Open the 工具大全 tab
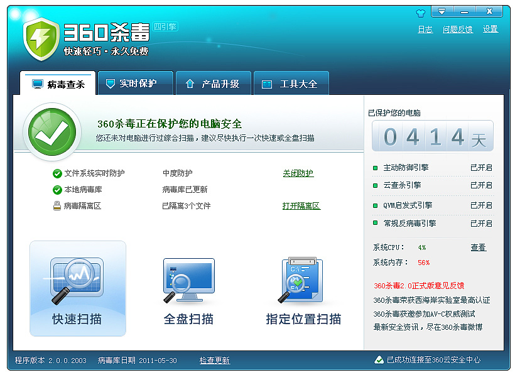The width and height of the screenshot is (515, 375). pyautogui.click(x=291, y=82)
